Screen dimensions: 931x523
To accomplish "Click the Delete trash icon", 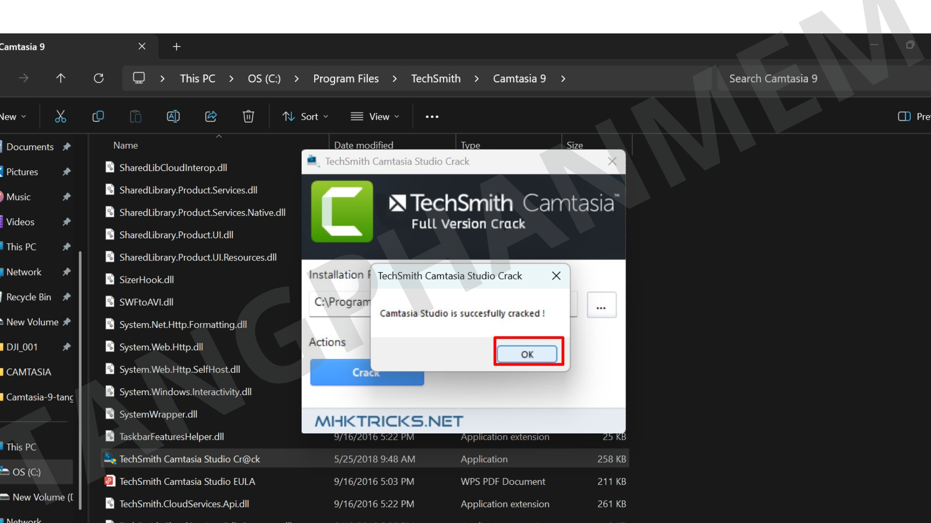I will (248, 116).
